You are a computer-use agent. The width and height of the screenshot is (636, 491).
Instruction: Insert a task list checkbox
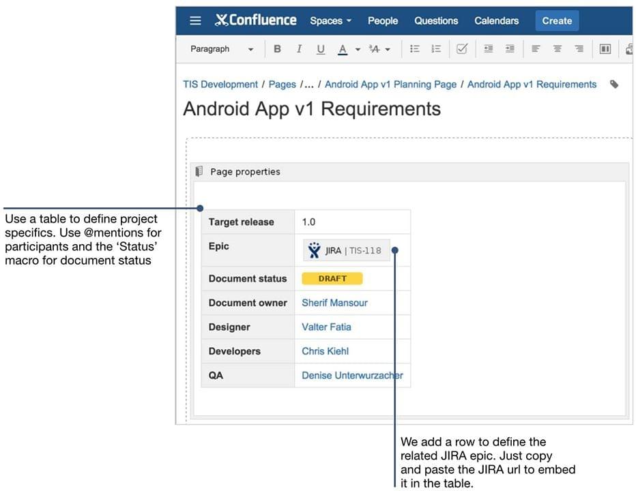pos(462,49)
